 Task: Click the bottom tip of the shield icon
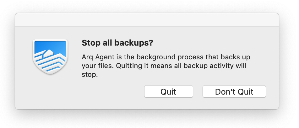click(x=50, y=72)
